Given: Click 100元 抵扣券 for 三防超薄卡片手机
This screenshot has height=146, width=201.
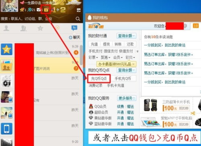Looking at the screenshot, I should coord(176,108).
